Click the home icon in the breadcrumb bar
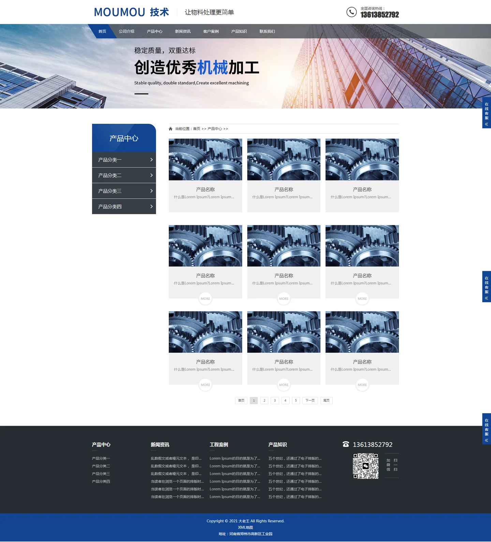The image size is (491, 542). 170,129
